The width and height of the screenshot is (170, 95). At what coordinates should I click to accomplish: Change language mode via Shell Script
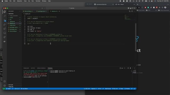(108, 89)
